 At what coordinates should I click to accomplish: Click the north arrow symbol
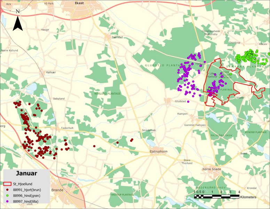[x=18, y=21]
